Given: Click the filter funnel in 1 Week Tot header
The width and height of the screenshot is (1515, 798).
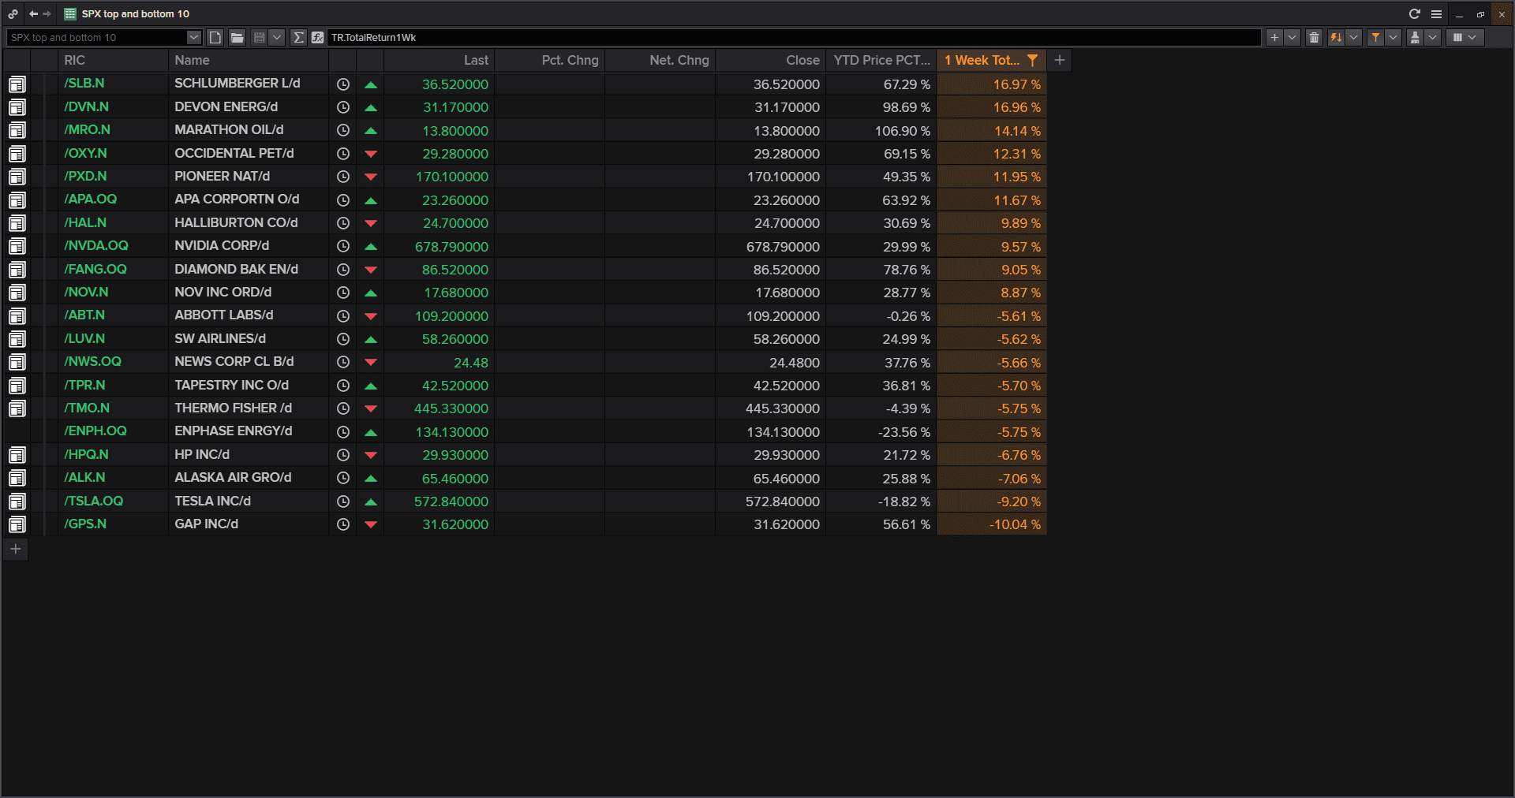Looking at the screenshot, I should click(1032, 60).
